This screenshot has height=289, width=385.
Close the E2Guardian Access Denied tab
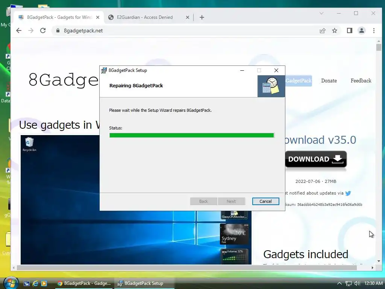(187, 17)
